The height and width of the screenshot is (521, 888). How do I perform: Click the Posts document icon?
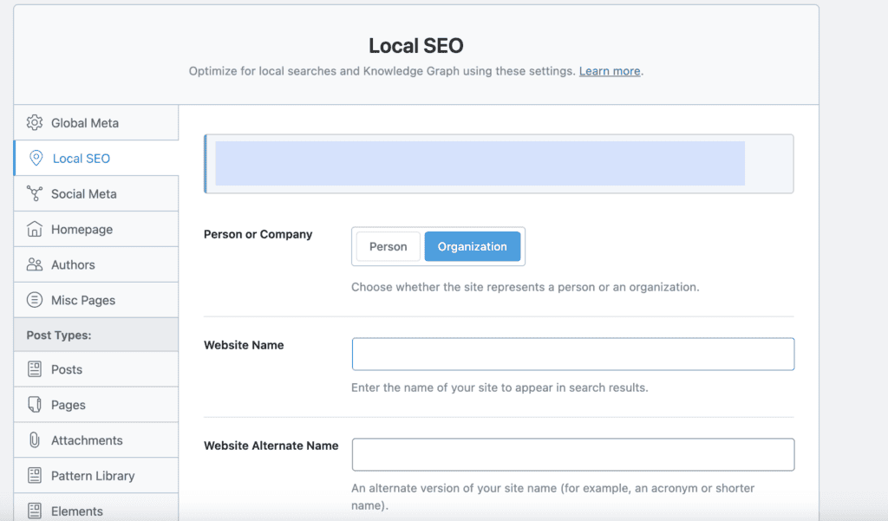click(35, 369)
